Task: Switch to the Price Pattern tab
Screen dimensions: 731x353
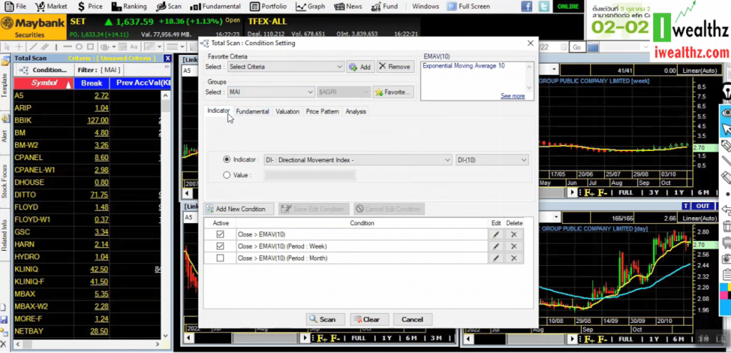Action: (322, 111)
